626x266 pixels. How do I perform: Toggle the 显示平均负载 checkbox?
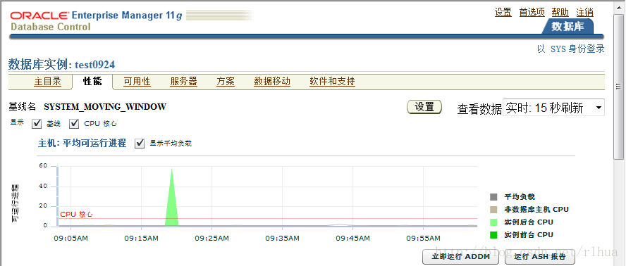pos(140,144)
